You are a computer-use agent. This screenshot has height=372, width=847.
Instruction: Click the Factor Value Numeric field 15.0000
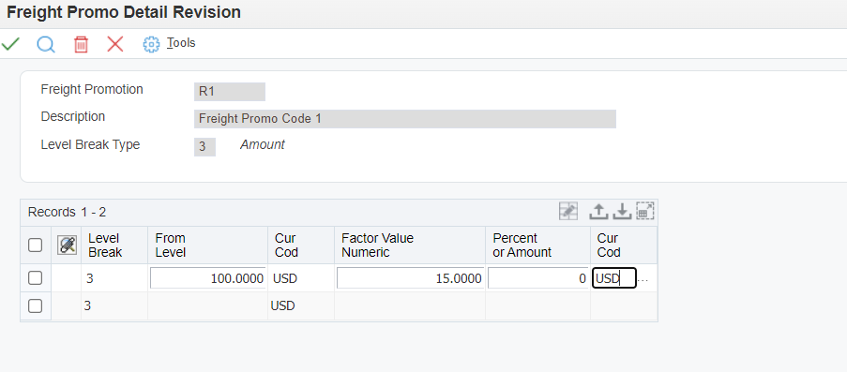[410, 278]
